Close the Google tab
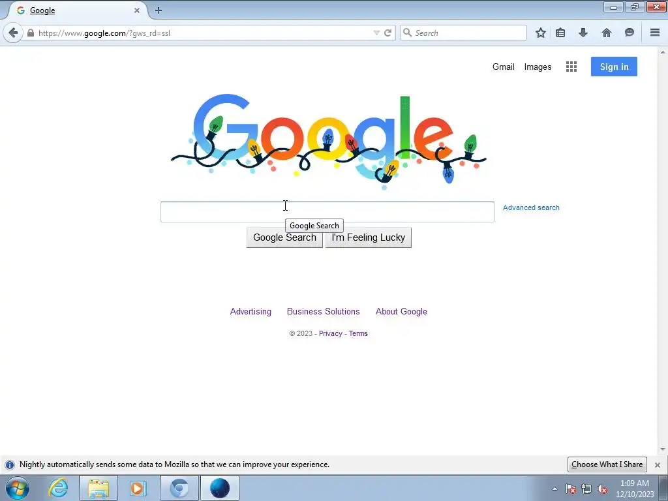Screen dimensions: 668x501 tap(137, 10)
